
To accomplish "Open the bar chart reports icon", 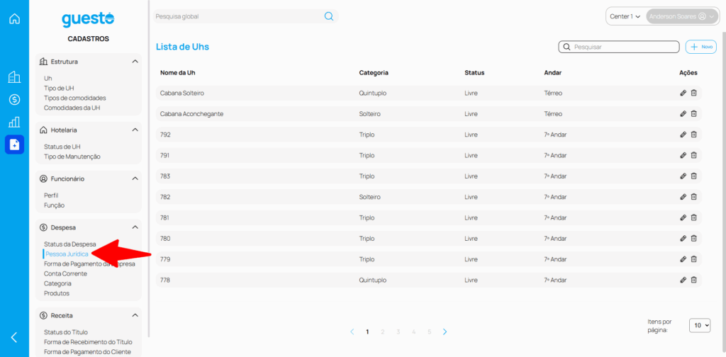I will pyautogui.click(x=14, y=122).
